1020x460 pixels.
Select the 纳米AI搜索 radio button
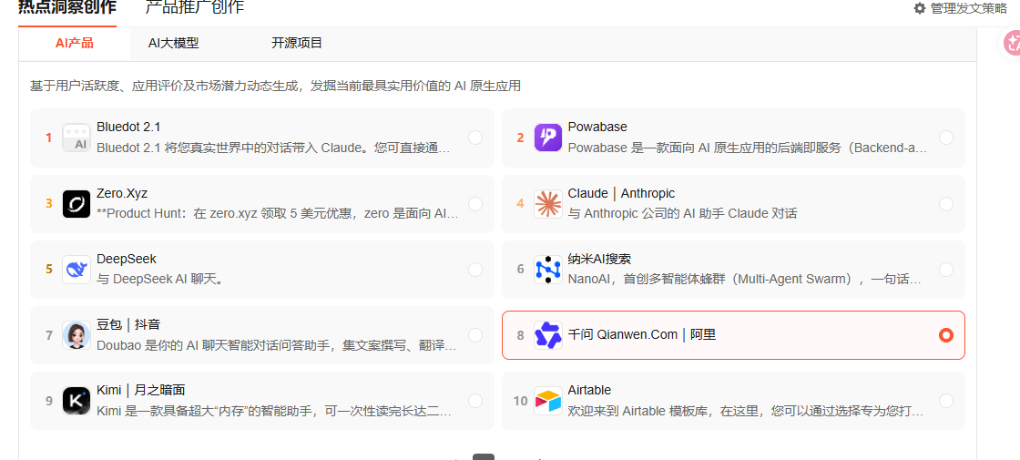pyautogui.click(x=946, y=270)
